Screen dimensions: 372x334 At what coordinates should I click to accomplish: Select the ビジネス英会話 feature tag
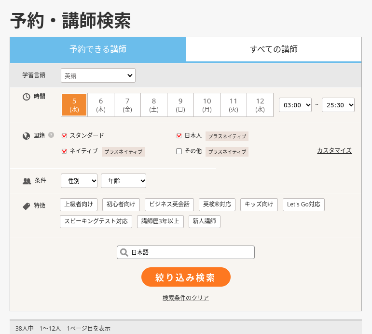coord(169,204)
